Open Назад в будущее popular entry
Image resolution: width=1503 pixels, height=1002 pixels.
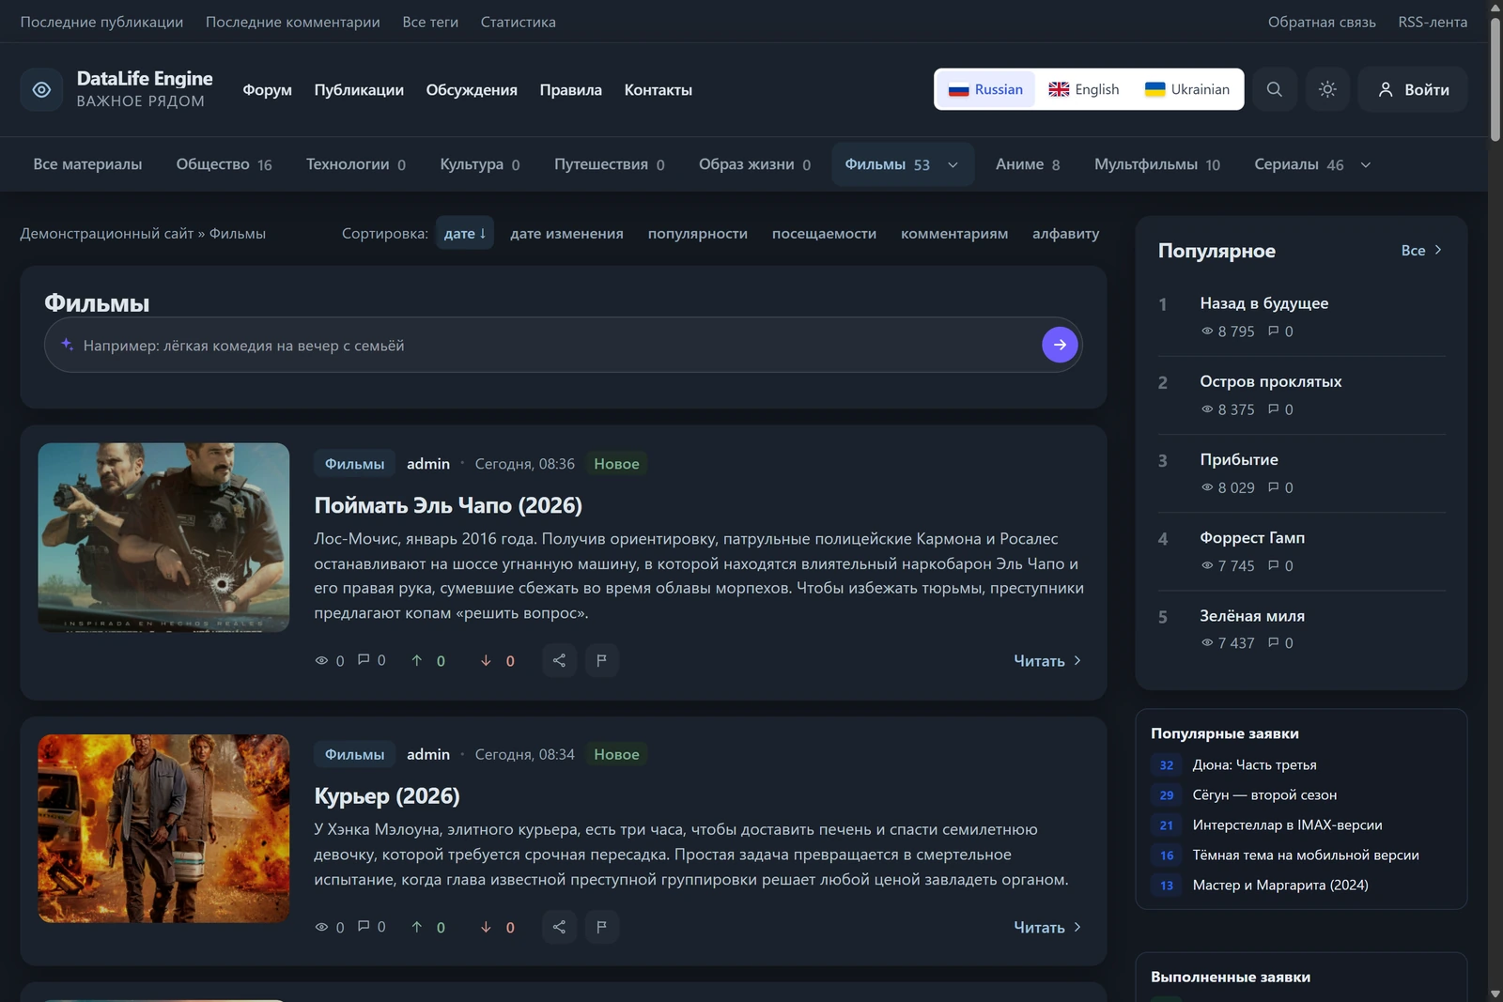(x=1263, y=302)
